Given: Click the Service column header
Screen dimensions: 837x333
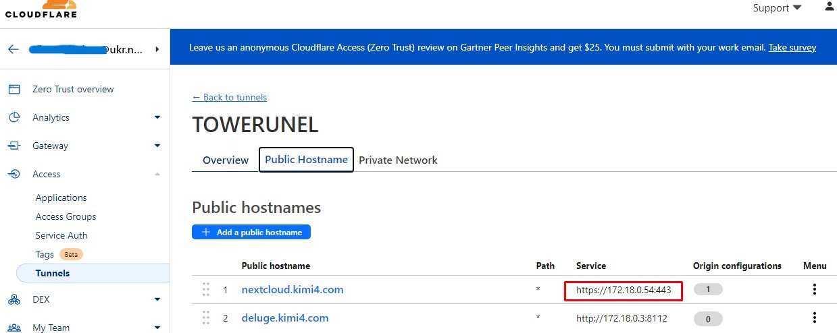Looking at the screenshot, I should [x=591, y=266].
